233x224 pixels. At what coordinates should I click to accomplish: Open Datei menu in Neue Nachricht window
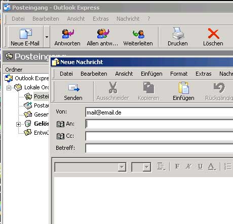(x=66, y=74)
